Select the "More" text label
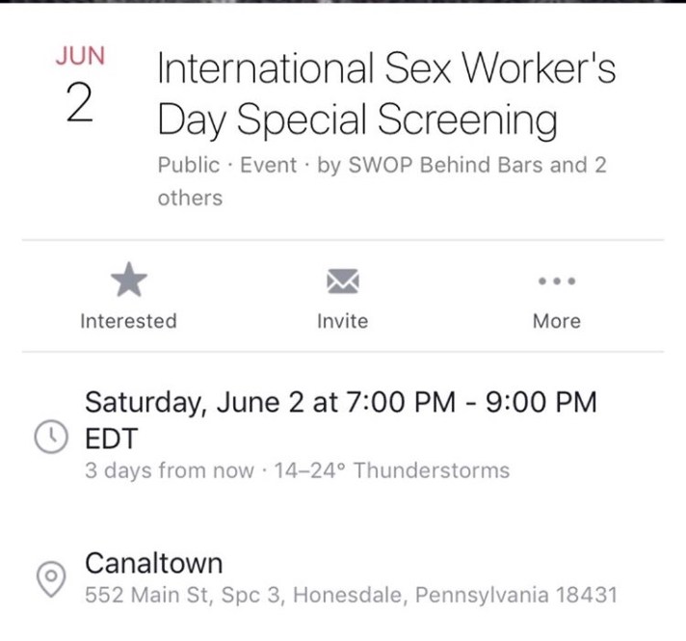The width and height of the screenshot is (686, 641). pyautogui.click(x=556, y=321)
